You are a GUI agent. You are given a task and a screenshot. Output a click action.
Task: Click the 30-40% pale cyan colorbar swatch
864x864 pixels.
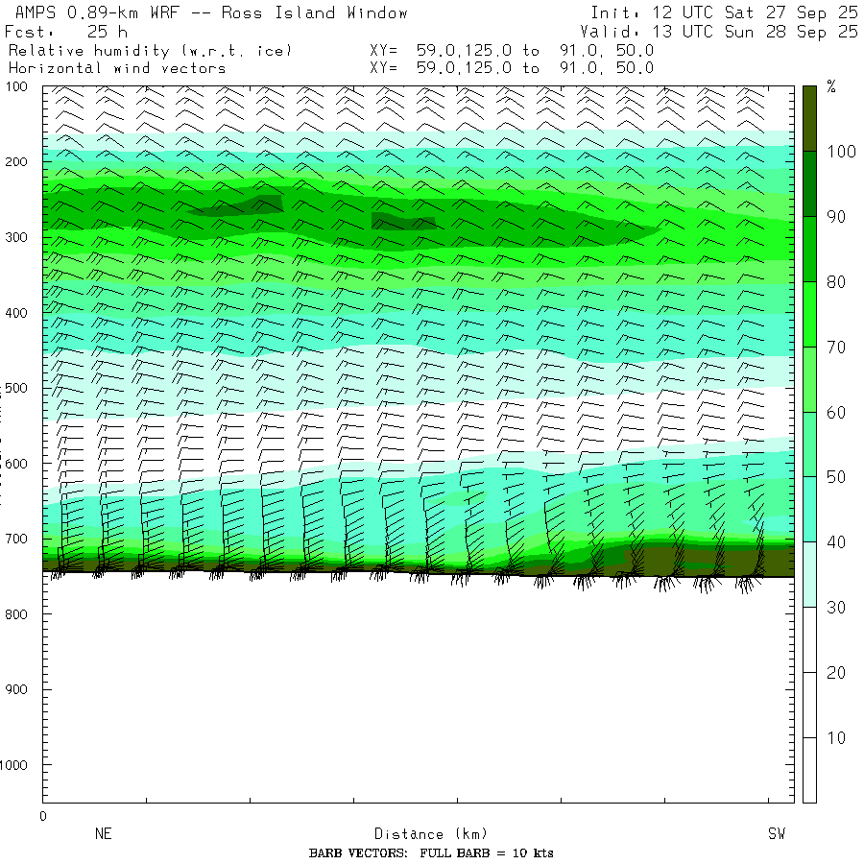809,575
